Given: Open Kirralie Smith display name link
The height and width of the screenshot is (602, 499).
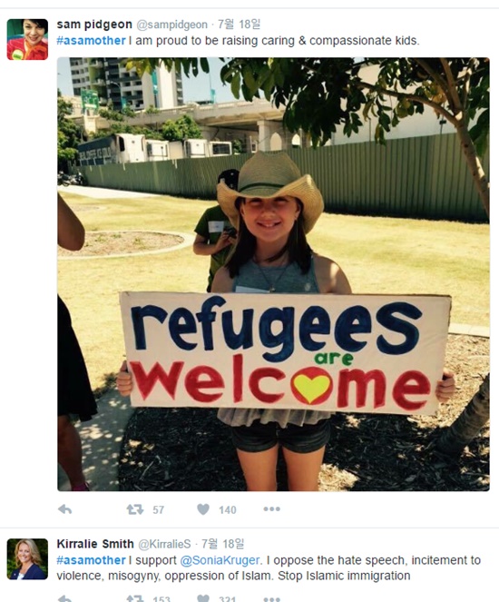Looking at the screenshot, I should coord(95,544).
